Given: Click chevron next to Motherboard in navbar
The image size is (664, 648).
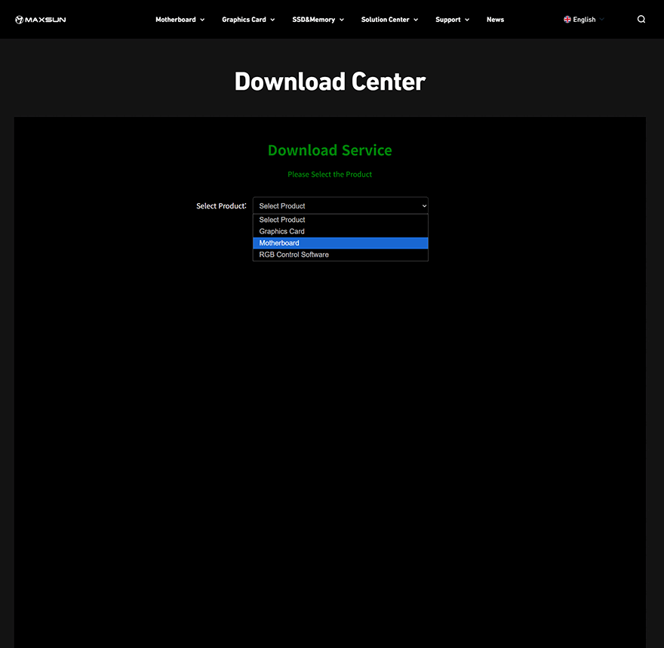Looking at the screenshot, I should 202,20.
